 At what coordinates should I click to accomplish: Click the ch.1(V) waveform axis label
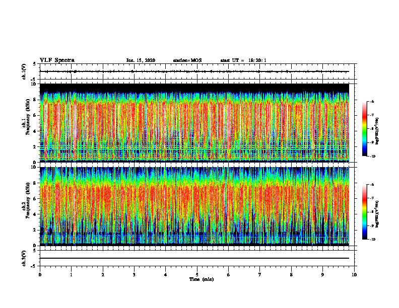[24, 71]
